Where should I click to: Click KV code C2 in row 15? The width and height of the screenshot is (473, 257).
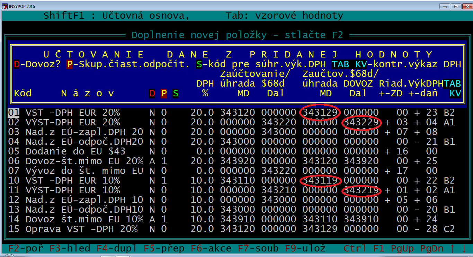449,229
